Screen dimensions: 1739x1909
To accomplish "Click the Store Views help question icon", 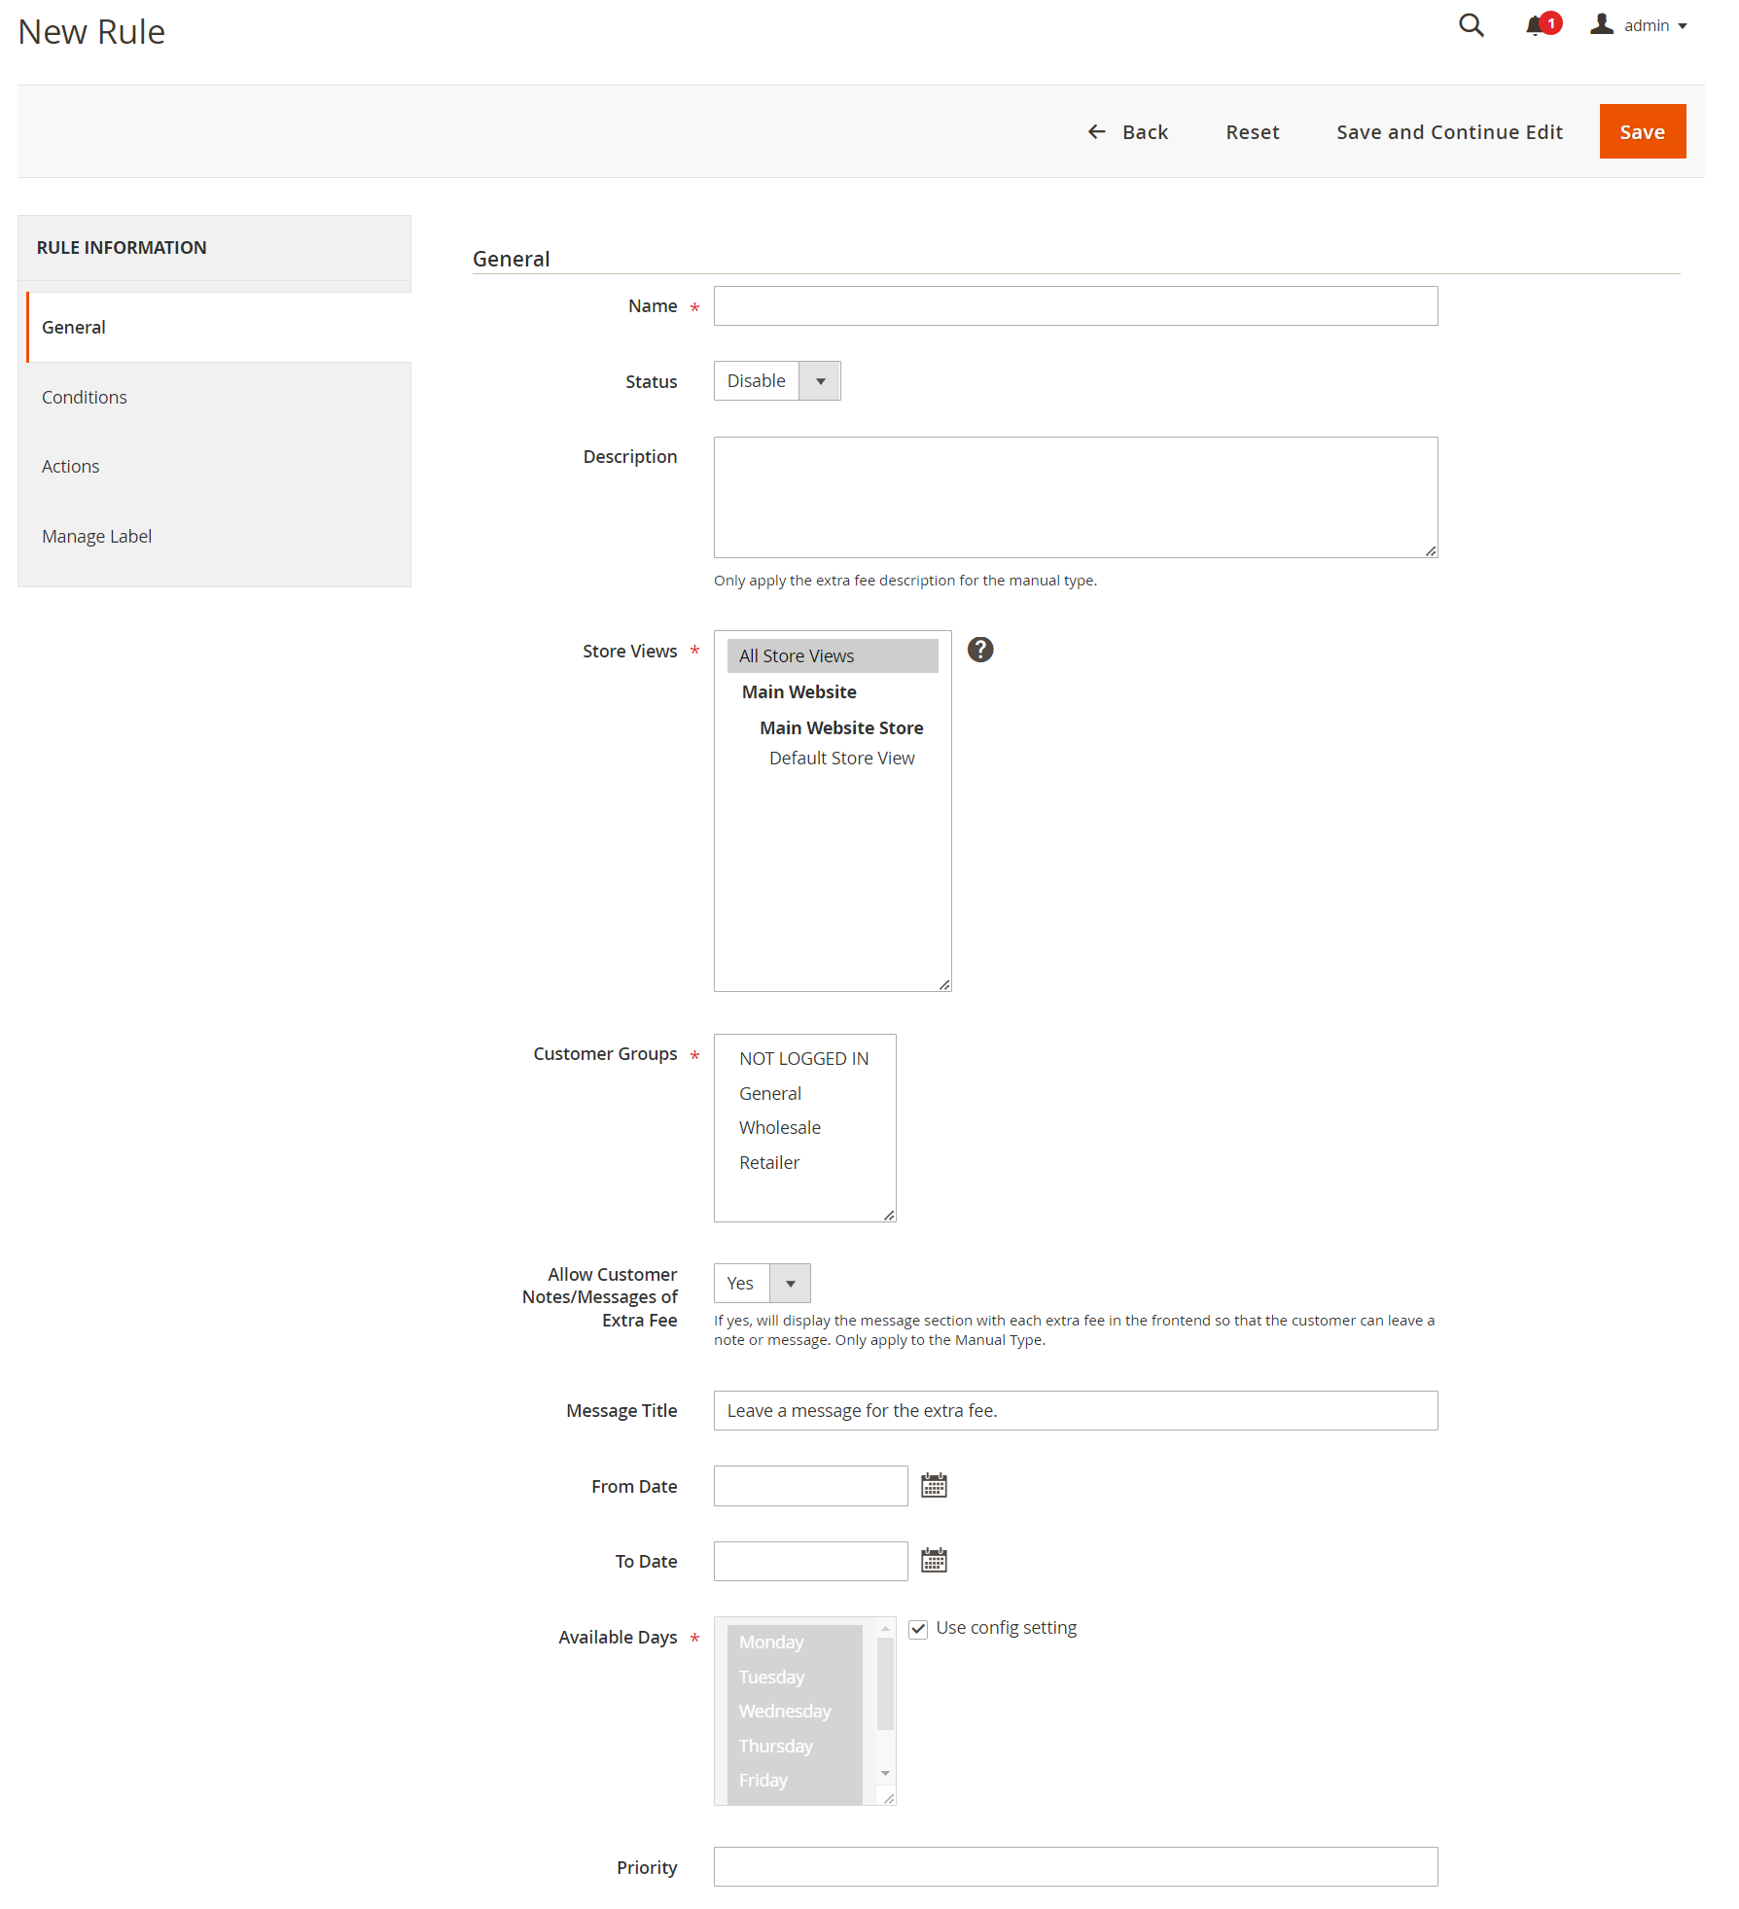I will pyautogui.click(x=980, y=650).
